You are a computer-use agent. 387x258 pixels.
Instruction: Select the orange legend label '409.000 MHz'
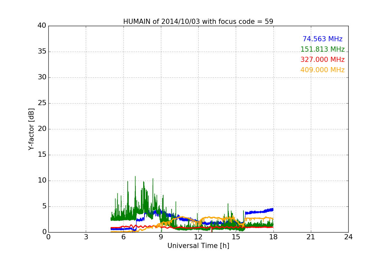click(x=322, y=70)
